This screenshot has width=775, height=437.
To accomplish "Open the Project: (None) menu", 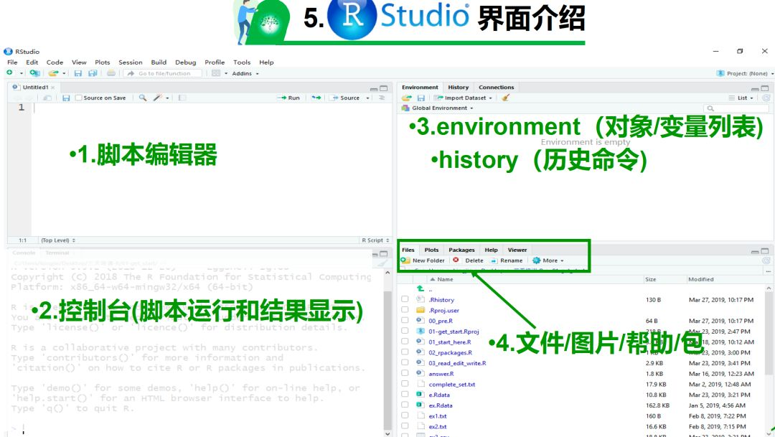I will [x=745, y=73].
